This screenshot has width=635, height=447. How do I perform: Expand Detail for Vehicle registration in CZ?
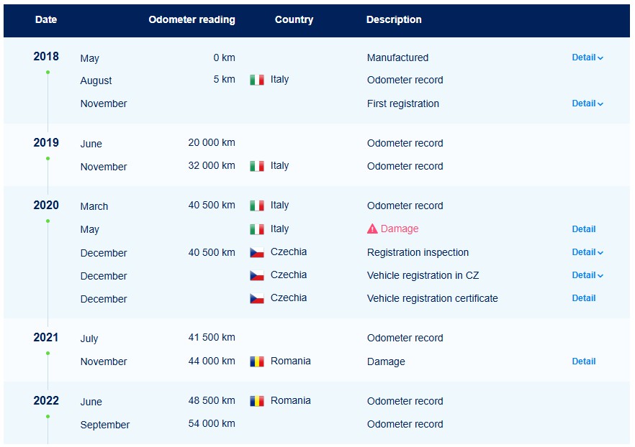tap(587, 275)
